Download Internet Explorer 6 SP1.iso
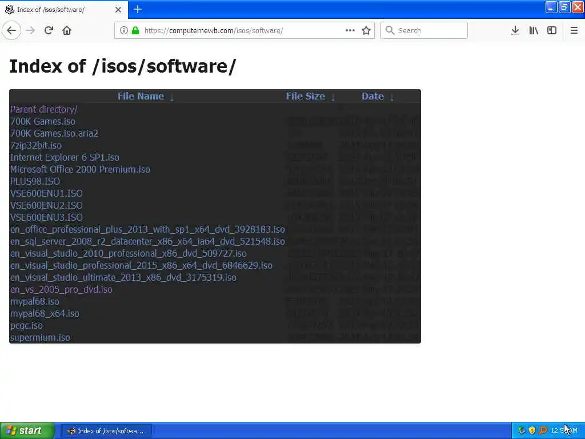The height and width of the screenshot is (439, 585). click(65, 157)
